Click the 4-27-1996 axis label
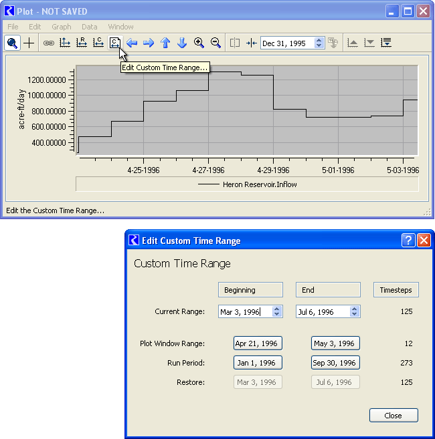 point(208,170)
